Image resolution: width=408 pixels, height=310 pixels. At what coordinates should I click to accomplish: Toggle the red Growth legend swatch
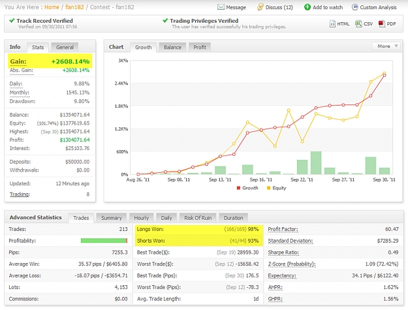click(238, 188)
